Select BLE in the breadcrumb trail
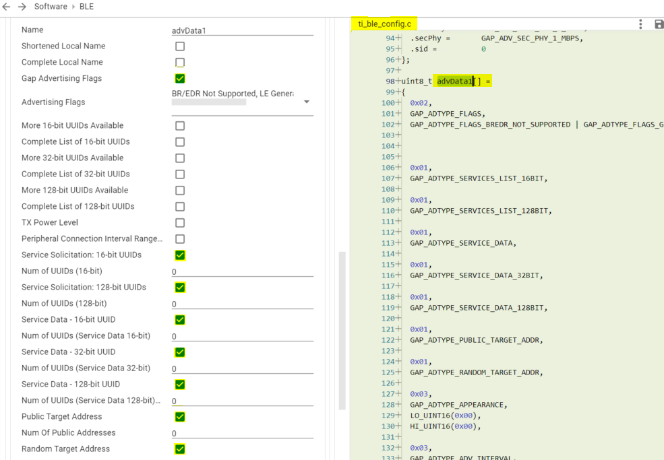Screen dimensions: 664x460 [x=86, y=6]
